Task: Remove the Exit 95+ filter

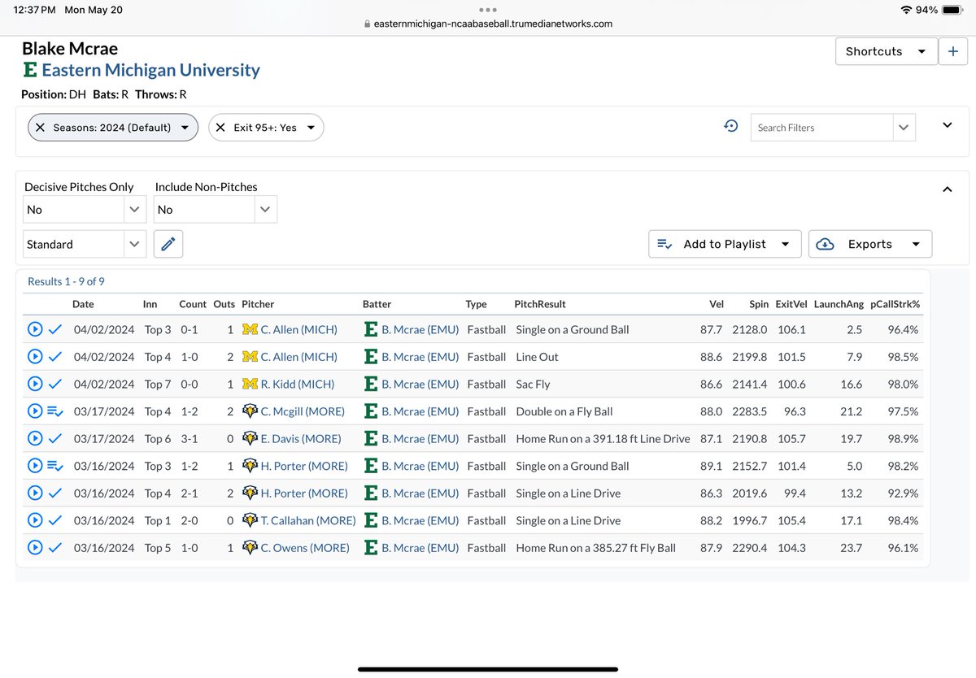Action: 220,128
